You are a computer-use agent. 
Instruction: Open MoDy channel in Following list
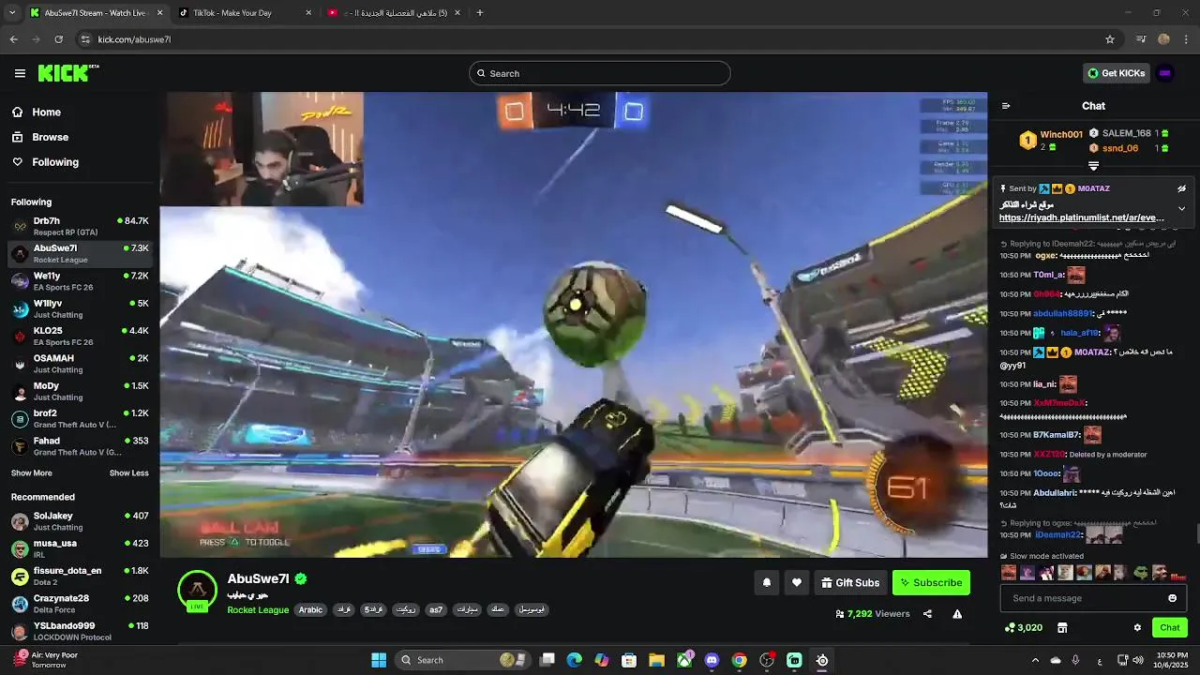click(x=80, y=391)
